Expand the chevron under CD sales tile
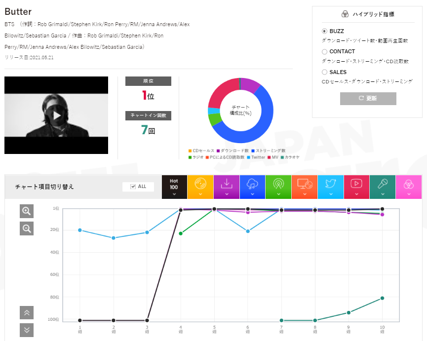Image resolution: width=427 pixels, height=341 pixels. point(200,194)
